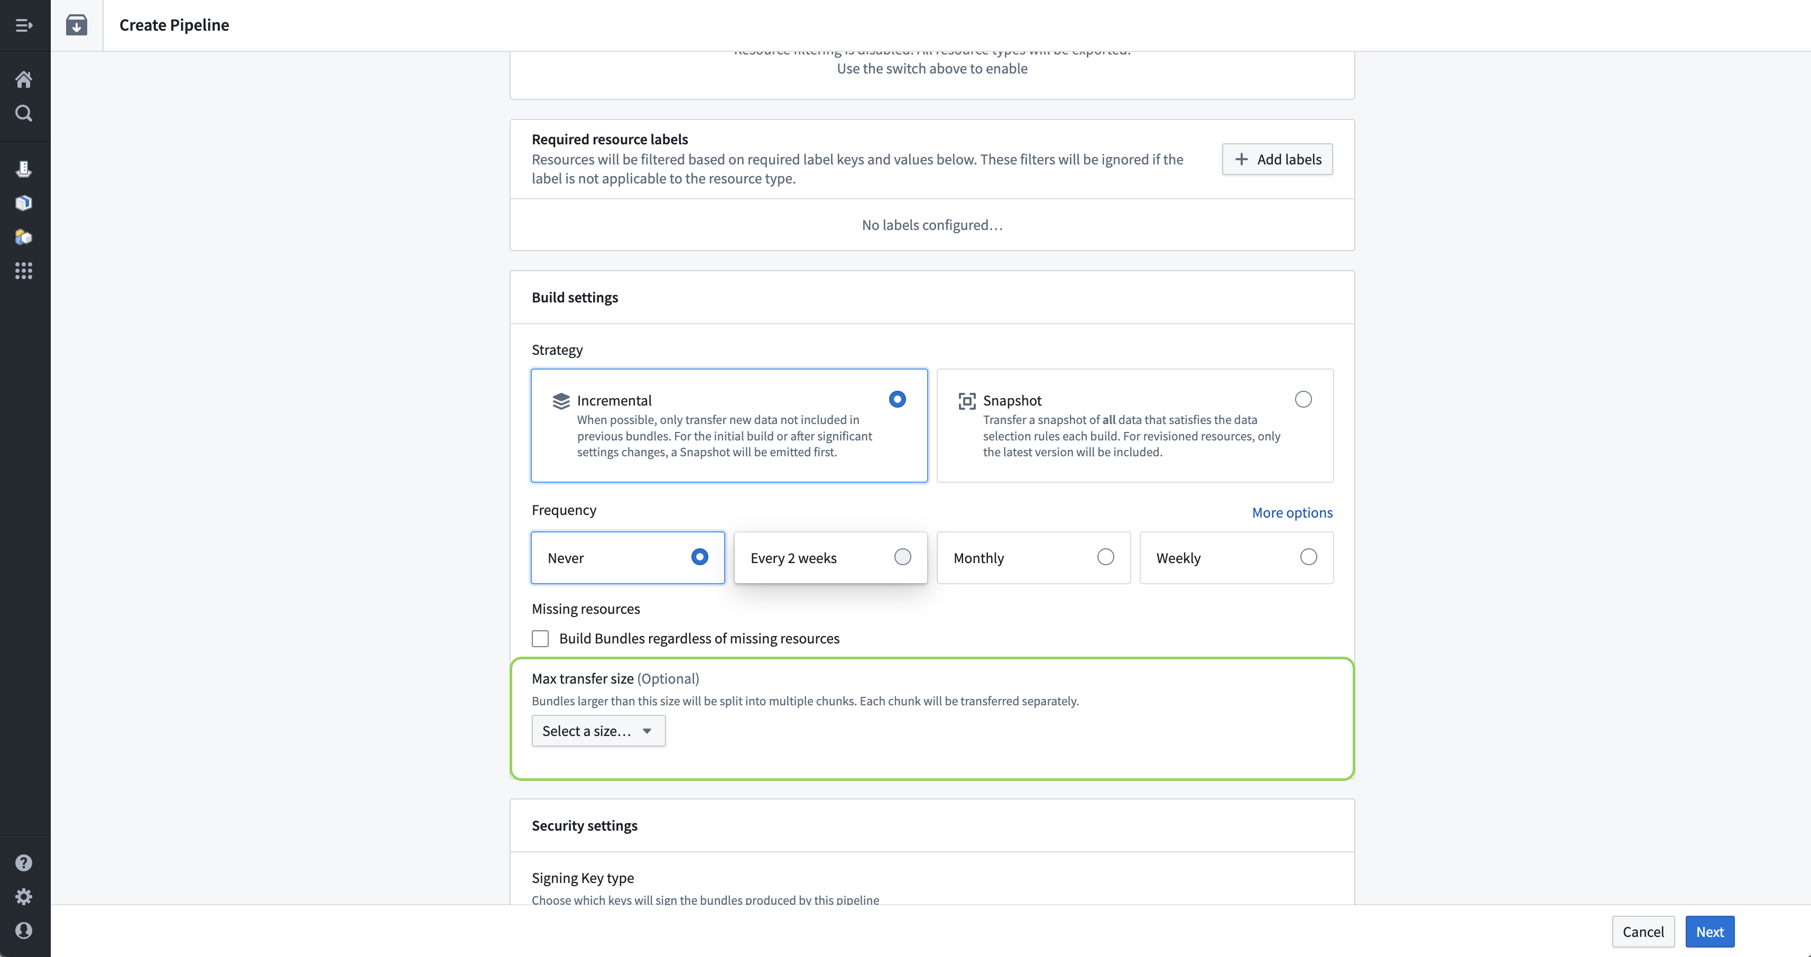Choose Every 2 weeks frequency
The image size is (1811, 957).
tap(830, 558)
